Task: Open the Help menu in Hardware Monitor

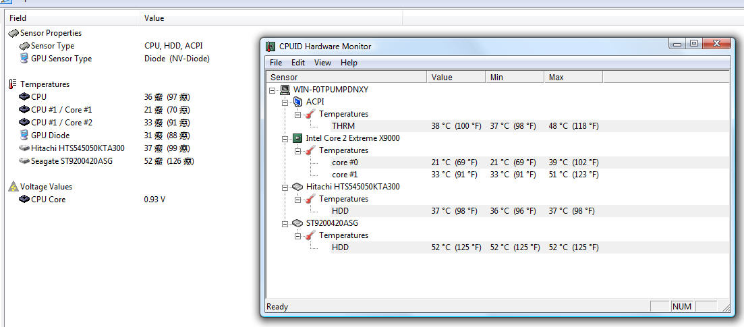Action: coord(349,63)
